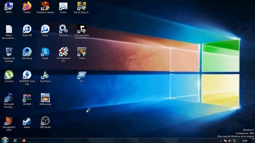Select the Smite game shortcut

(81, 54)
